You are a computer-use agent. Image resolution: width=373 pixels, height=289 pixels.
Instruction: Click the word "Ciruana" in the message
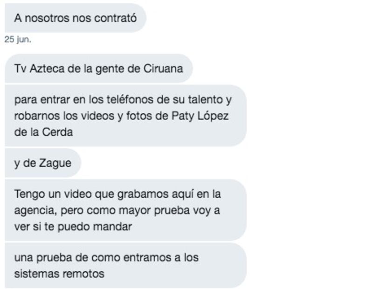coord(163,69)
